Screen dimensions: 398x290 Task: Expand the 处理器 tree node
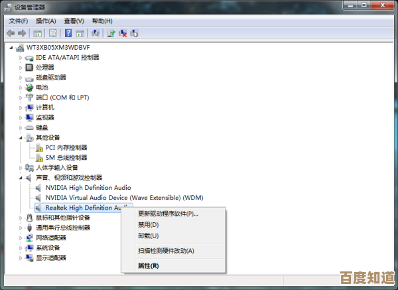21,68
